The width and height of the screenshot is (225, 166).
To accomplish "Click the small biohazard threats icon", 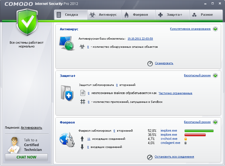I will (x=82, y=47).
